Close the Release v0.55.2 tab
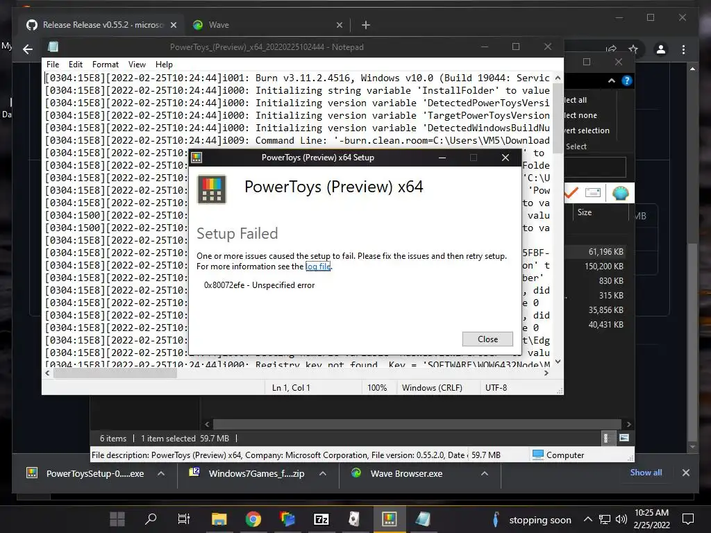Screen dimensions: 711x533 (173, 25)
